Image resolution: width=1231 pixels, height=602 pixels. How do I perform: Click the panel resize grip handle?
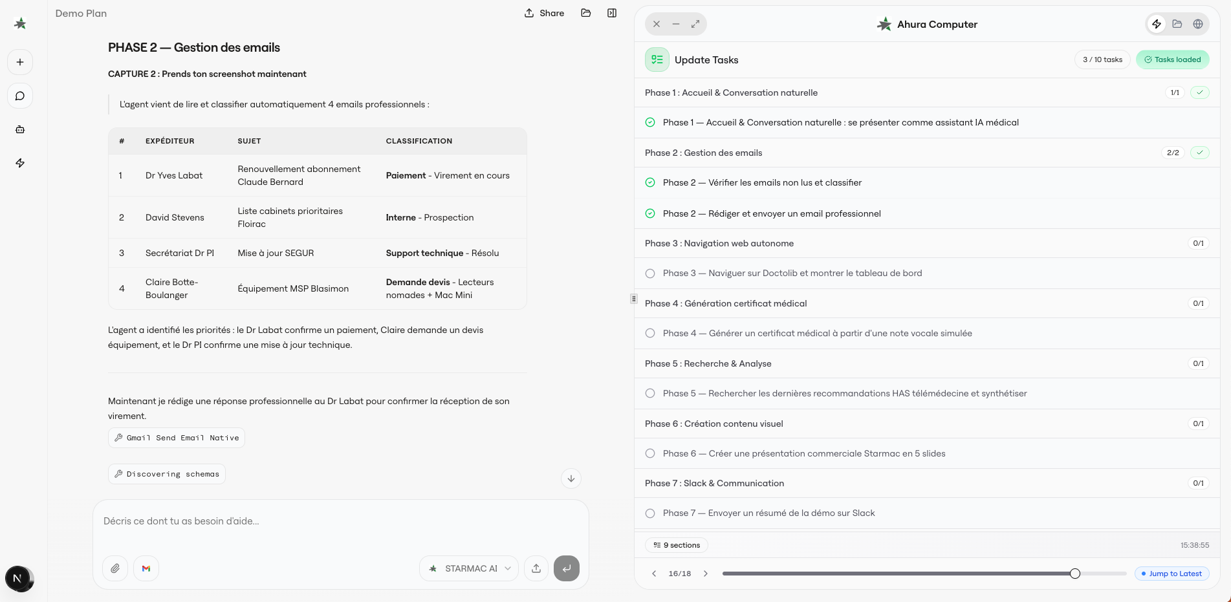point(633,299)
